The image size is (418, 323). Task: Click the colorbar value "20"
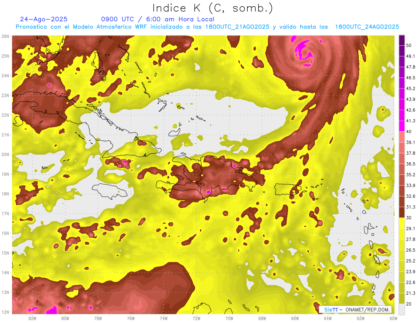(409, 304)
